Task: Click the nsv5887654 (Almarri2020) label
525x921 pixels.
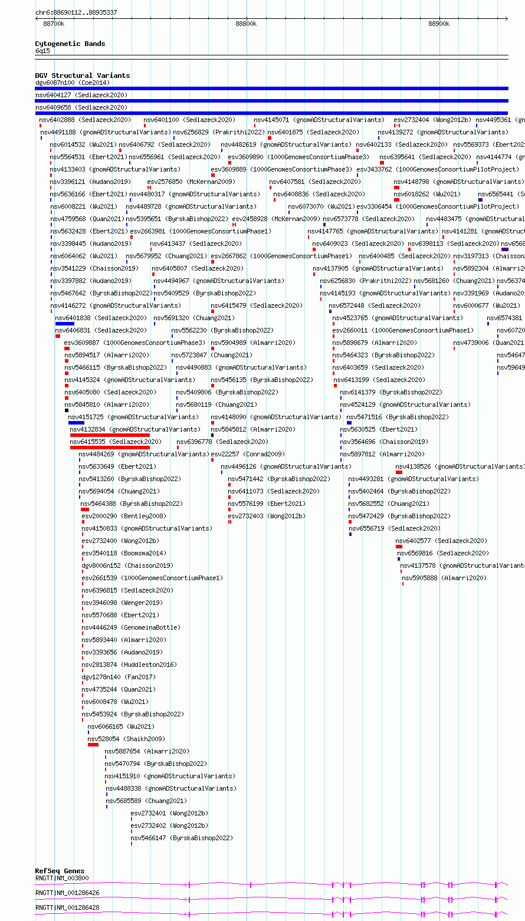Action: coord(147,751)
